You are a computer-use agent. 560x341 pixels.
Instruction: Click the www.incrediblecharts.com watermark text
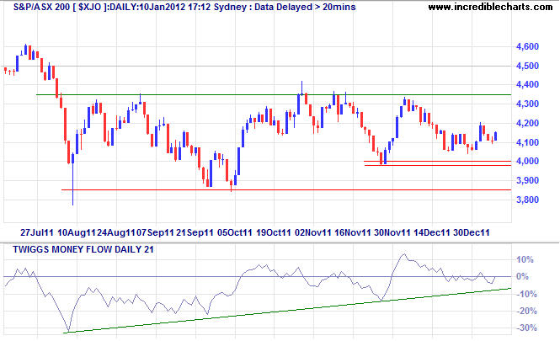tap(490, 7)
